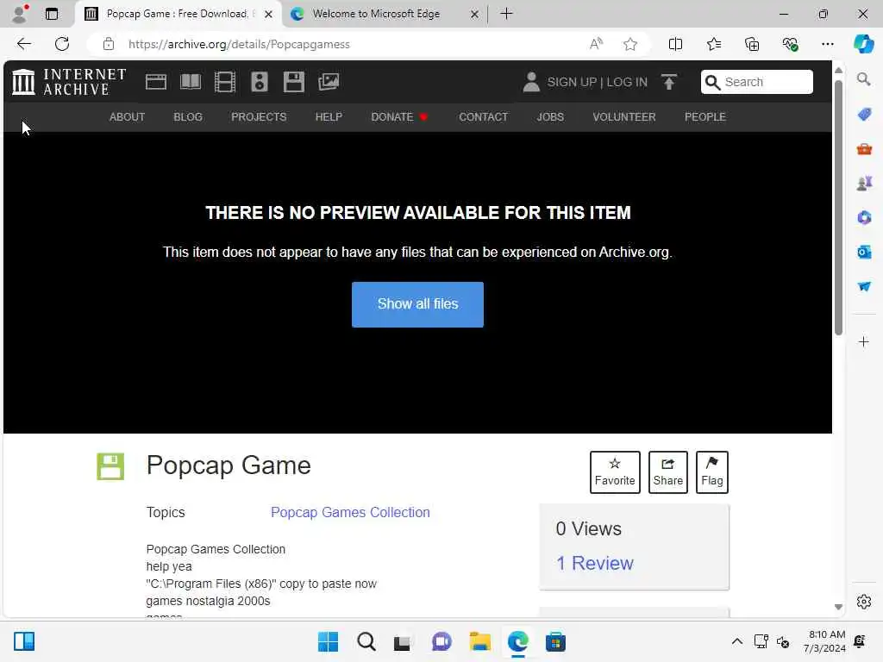
Task: Open a new tab with plus
Action: 506,14
